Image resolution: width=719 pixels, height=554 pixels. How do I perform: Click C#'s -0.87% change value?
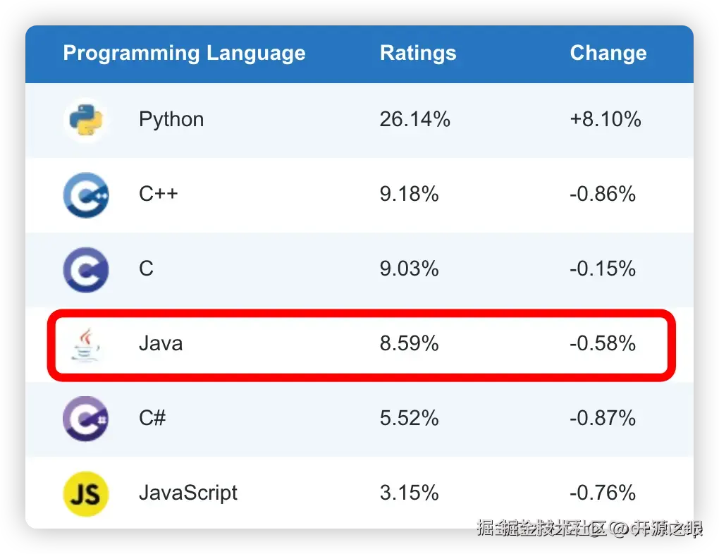603,419
